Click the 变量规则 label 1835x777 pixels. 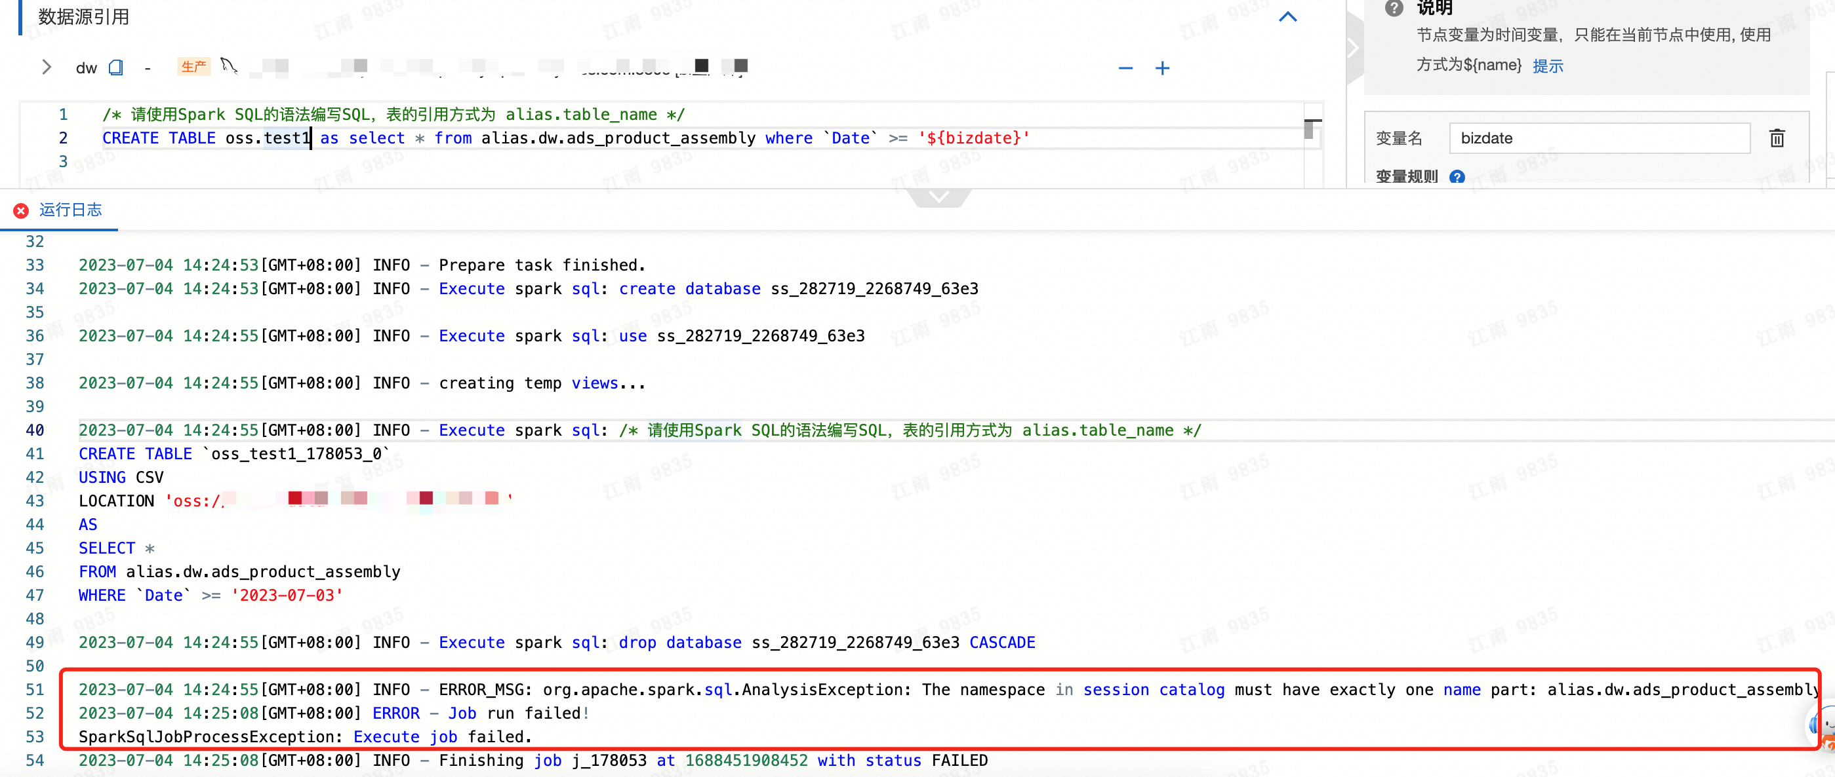point(1406,176)
